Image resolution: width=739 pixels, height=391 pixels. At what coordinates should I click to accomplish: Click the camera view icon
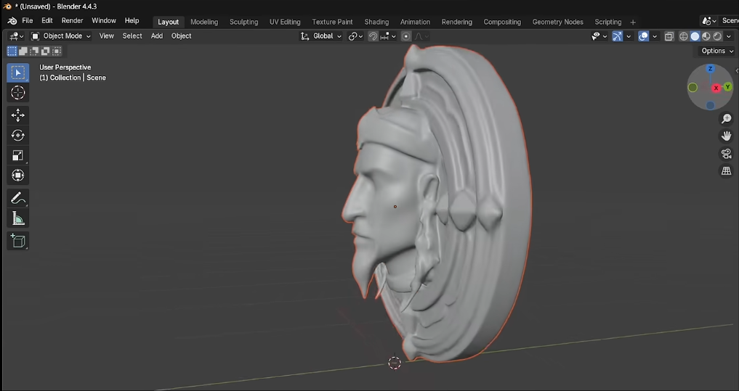point(726,154)
